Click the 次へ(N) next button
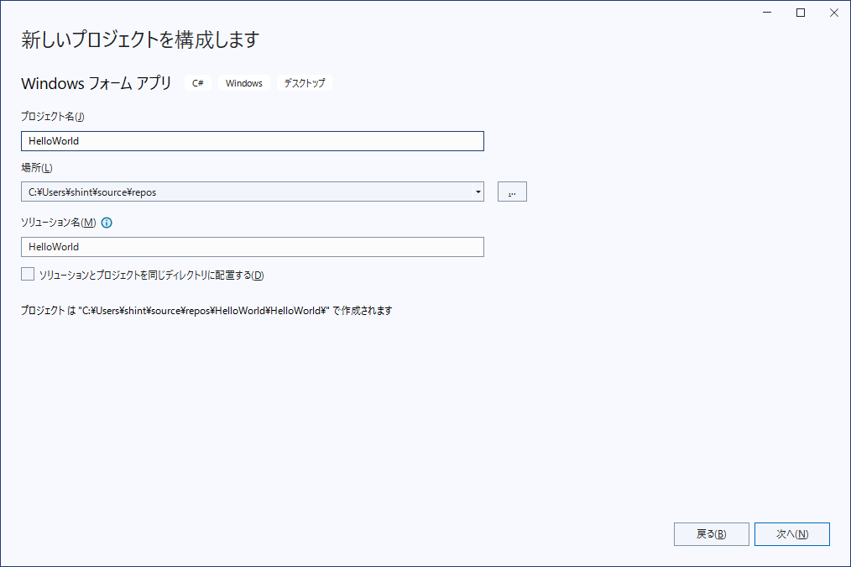 pyautogui.click(x=792, y=534)
